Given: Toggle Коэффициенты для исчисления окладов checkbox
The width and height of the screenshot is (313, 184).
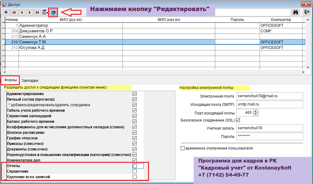Looking at the screenshot, I should click(x=134, y=127).
